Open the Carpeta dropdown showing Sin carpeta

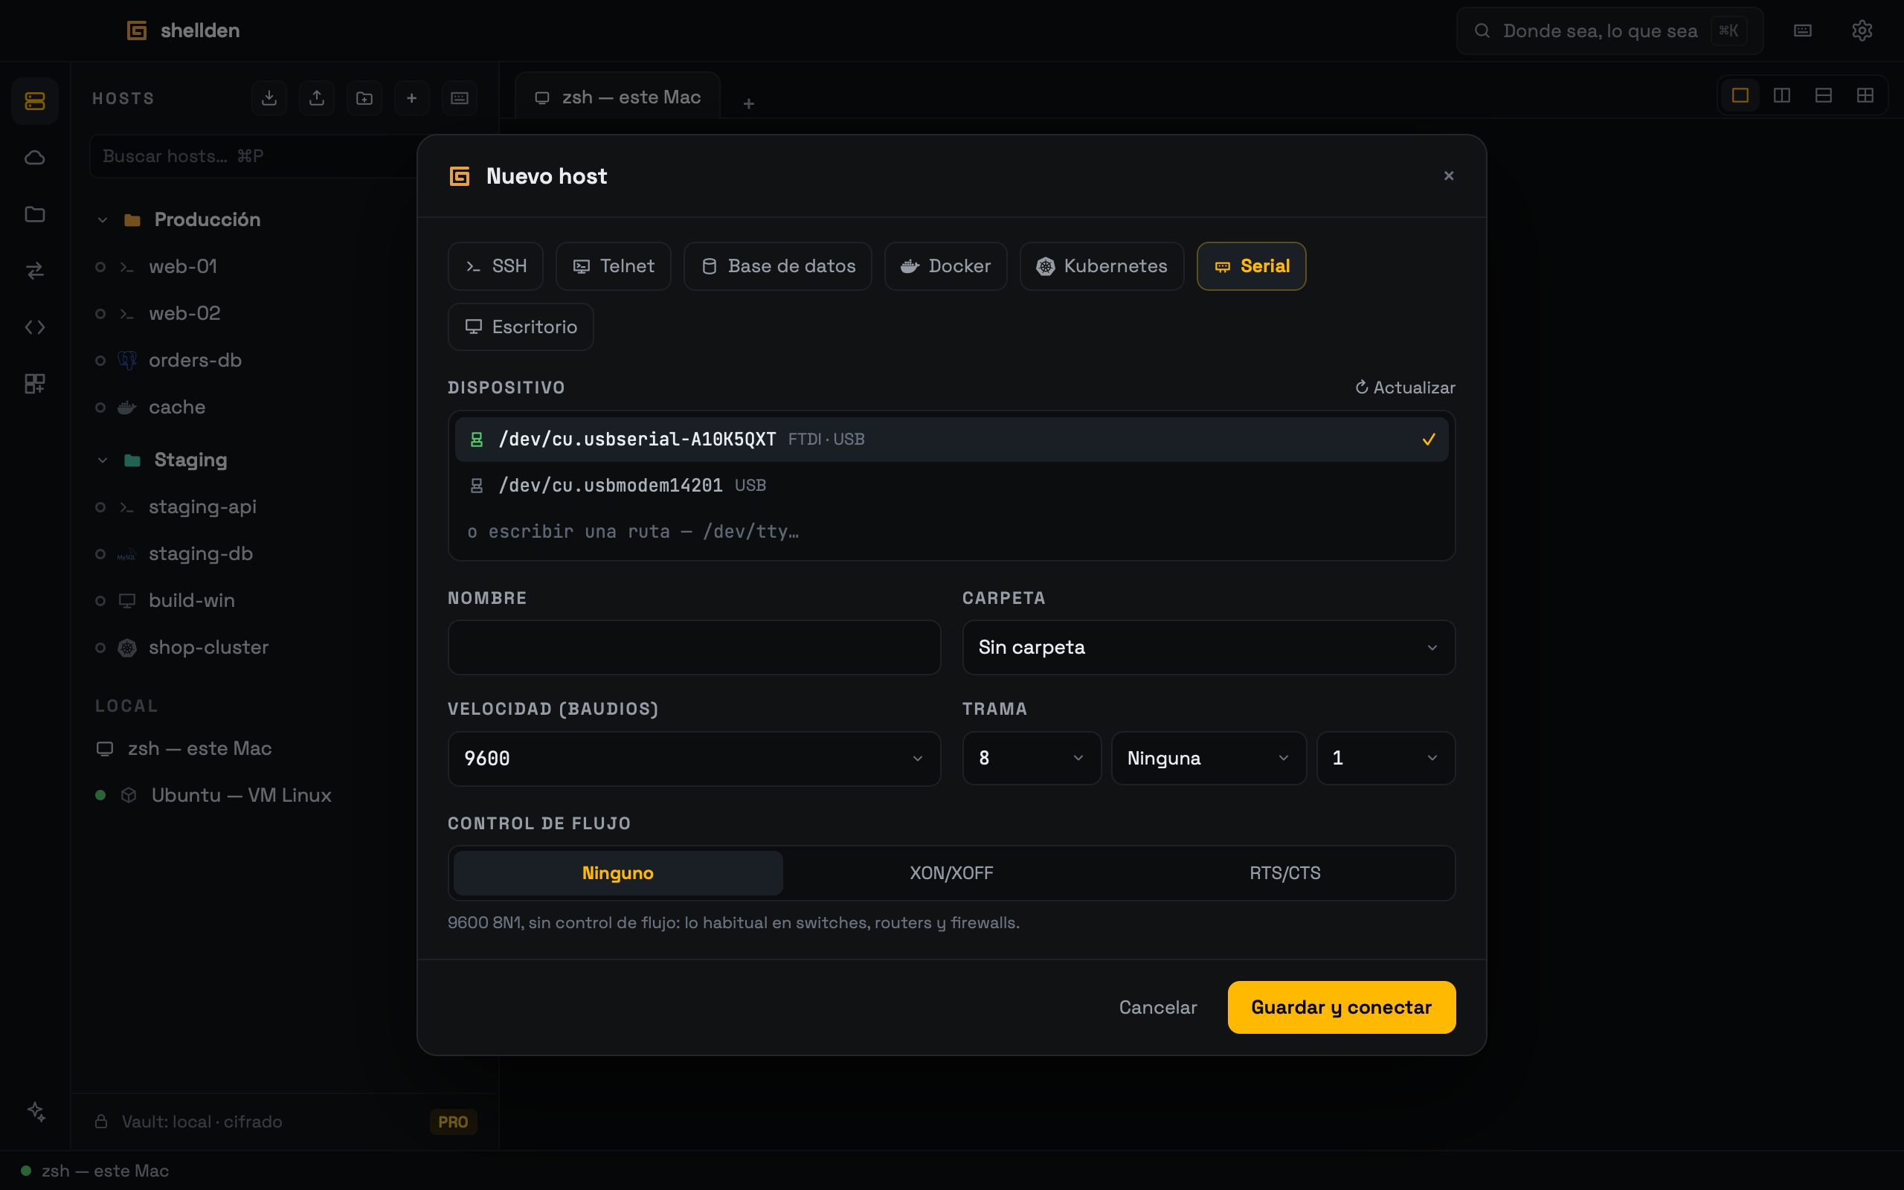coord(1209,647)
